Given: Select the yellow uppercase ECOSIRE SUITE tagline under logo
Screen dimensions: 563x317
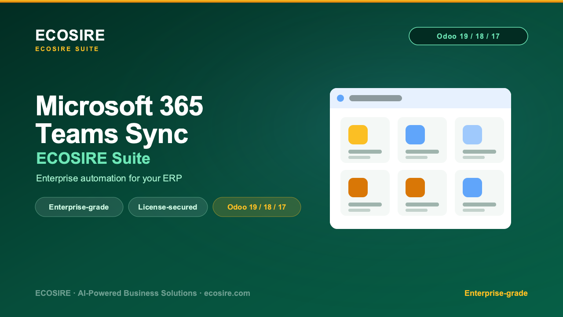Looking at the screenshot, I should pyautogui.click(x=67, y=49).
